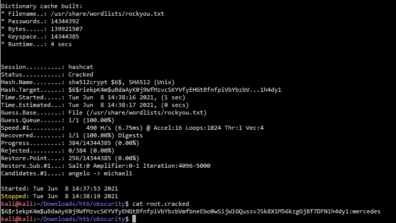Screen dimensions: 396x223
Task: Click the rockyou.txt filename path at top
Action: 107,14
